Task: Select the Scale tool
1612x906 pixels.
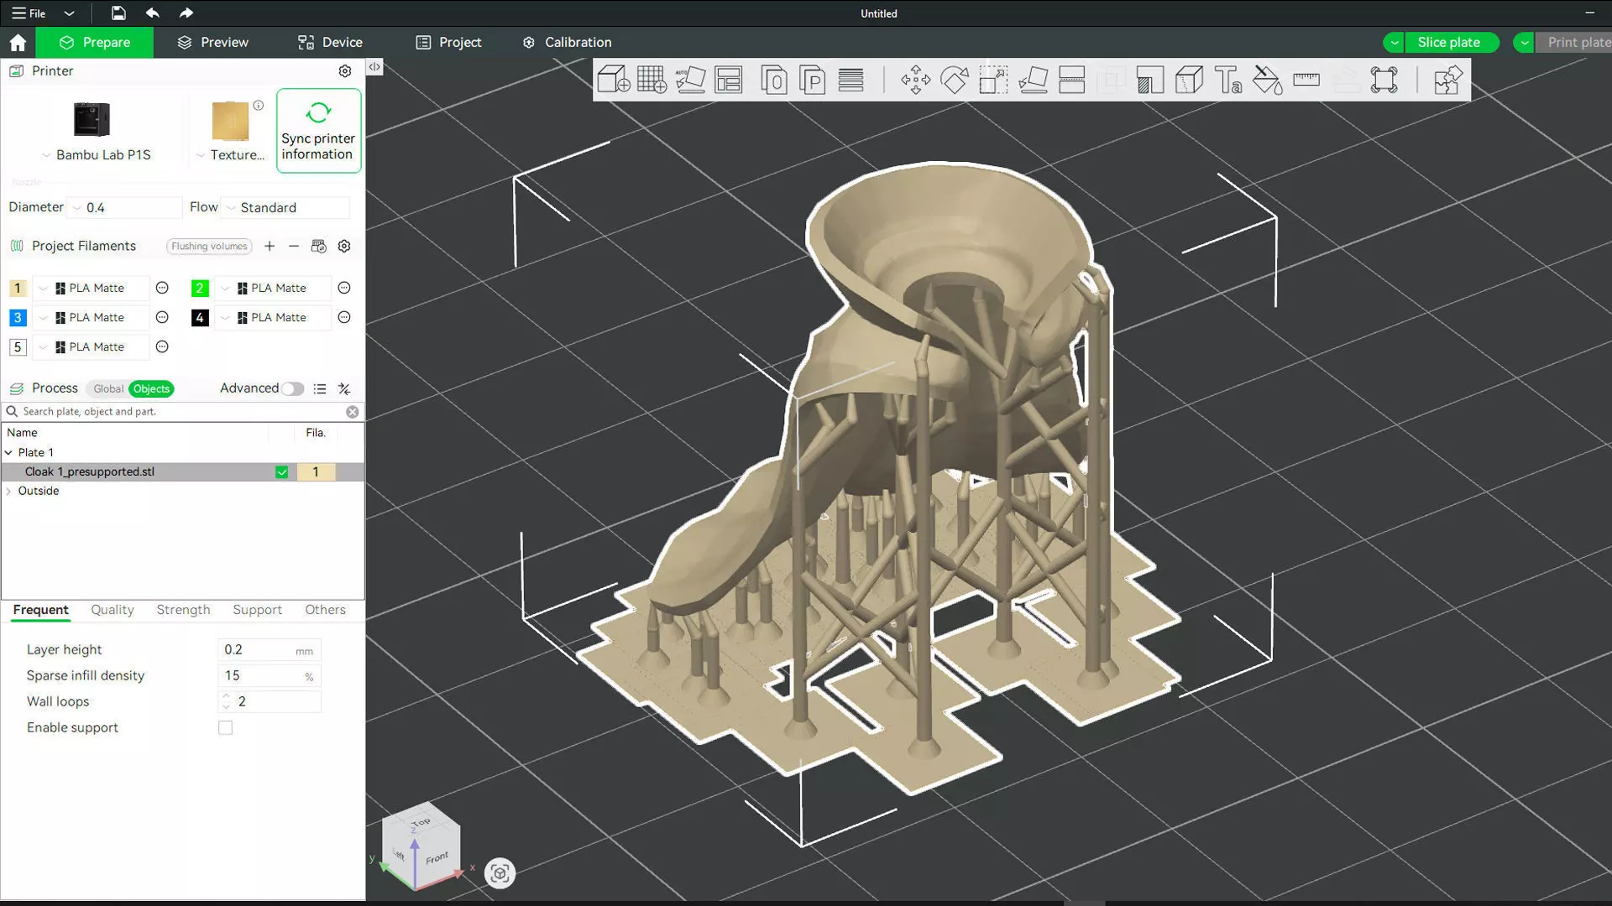Action: click(993, 81)
